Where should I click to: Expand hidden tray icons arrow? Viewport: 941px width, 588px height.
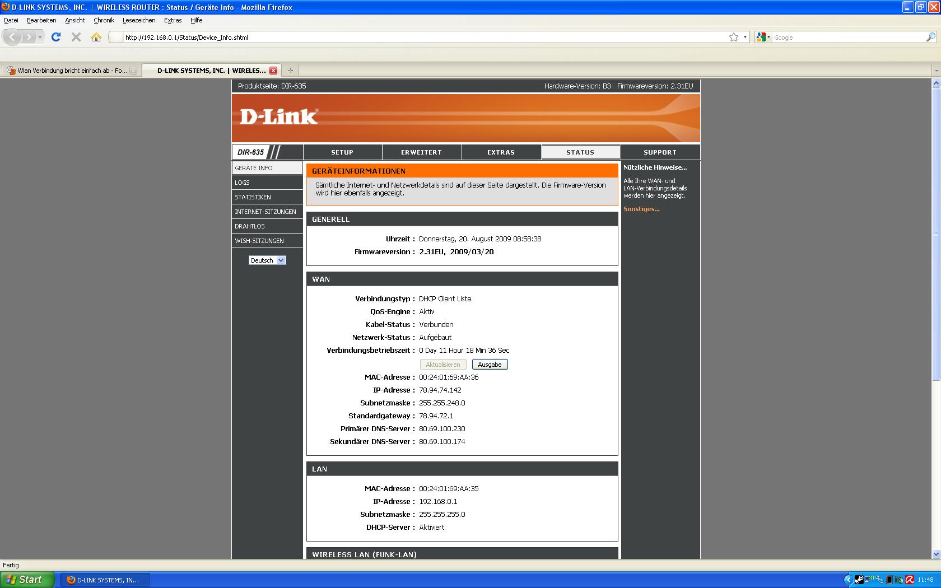pyautogui.click(x=849, y=580)
